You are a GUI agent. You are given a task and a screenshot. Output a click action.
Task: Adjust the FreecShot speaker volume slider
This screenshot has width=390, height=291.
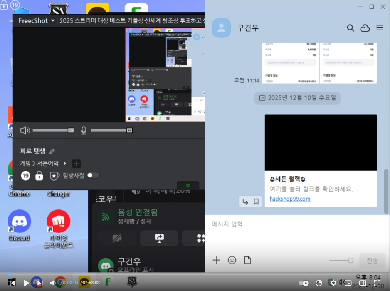point(71,130)
